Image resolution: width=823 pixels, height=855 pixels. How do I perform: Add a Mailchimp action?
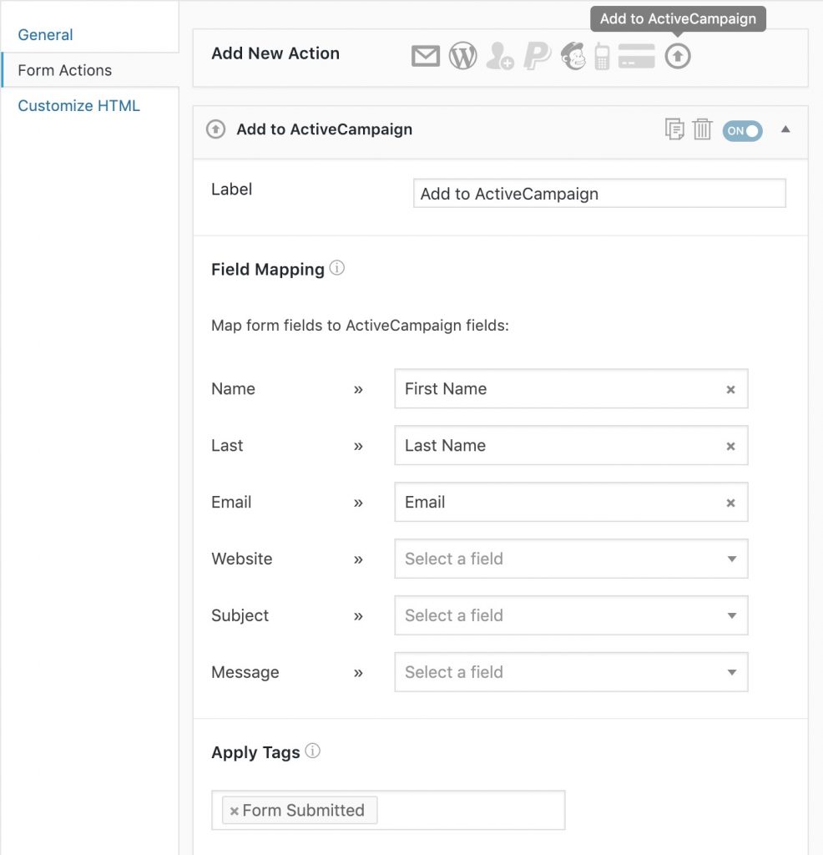tap(573, 56)
